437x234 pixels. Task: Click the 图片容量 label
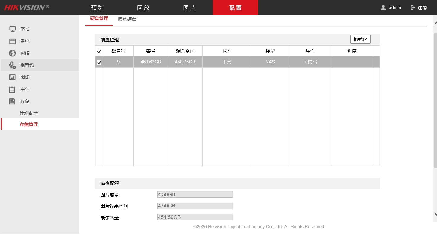110,195
